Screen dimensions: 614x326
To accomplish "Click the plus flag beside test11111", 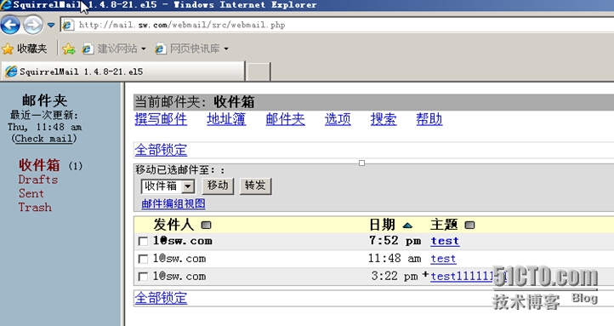I will coord(425,275).
